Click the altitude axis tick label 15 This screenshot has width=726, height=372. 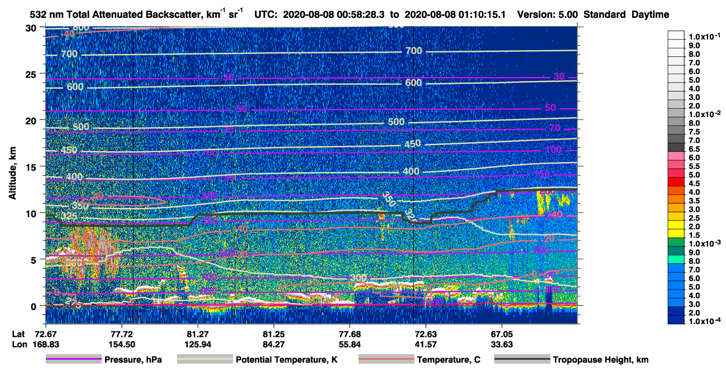coord(32,167)
